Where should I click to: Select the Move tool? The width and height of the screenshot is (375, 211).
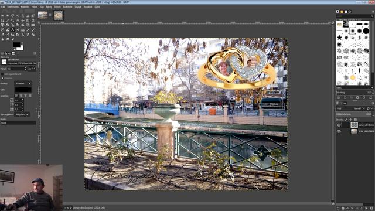click(x=23, y=21)
